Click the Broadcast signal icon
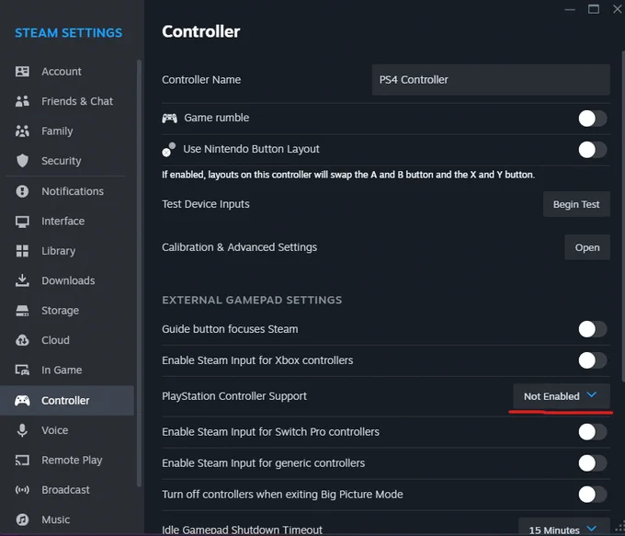Viewport: 625px width, 536px height. (x=22, y=490)
